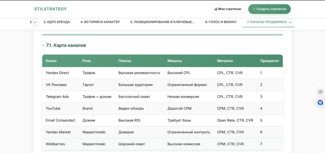Click CPL, CTR, CVR in Yandex.Direct row
Viewport: 325px width, 153px height.
coord(230,73)
